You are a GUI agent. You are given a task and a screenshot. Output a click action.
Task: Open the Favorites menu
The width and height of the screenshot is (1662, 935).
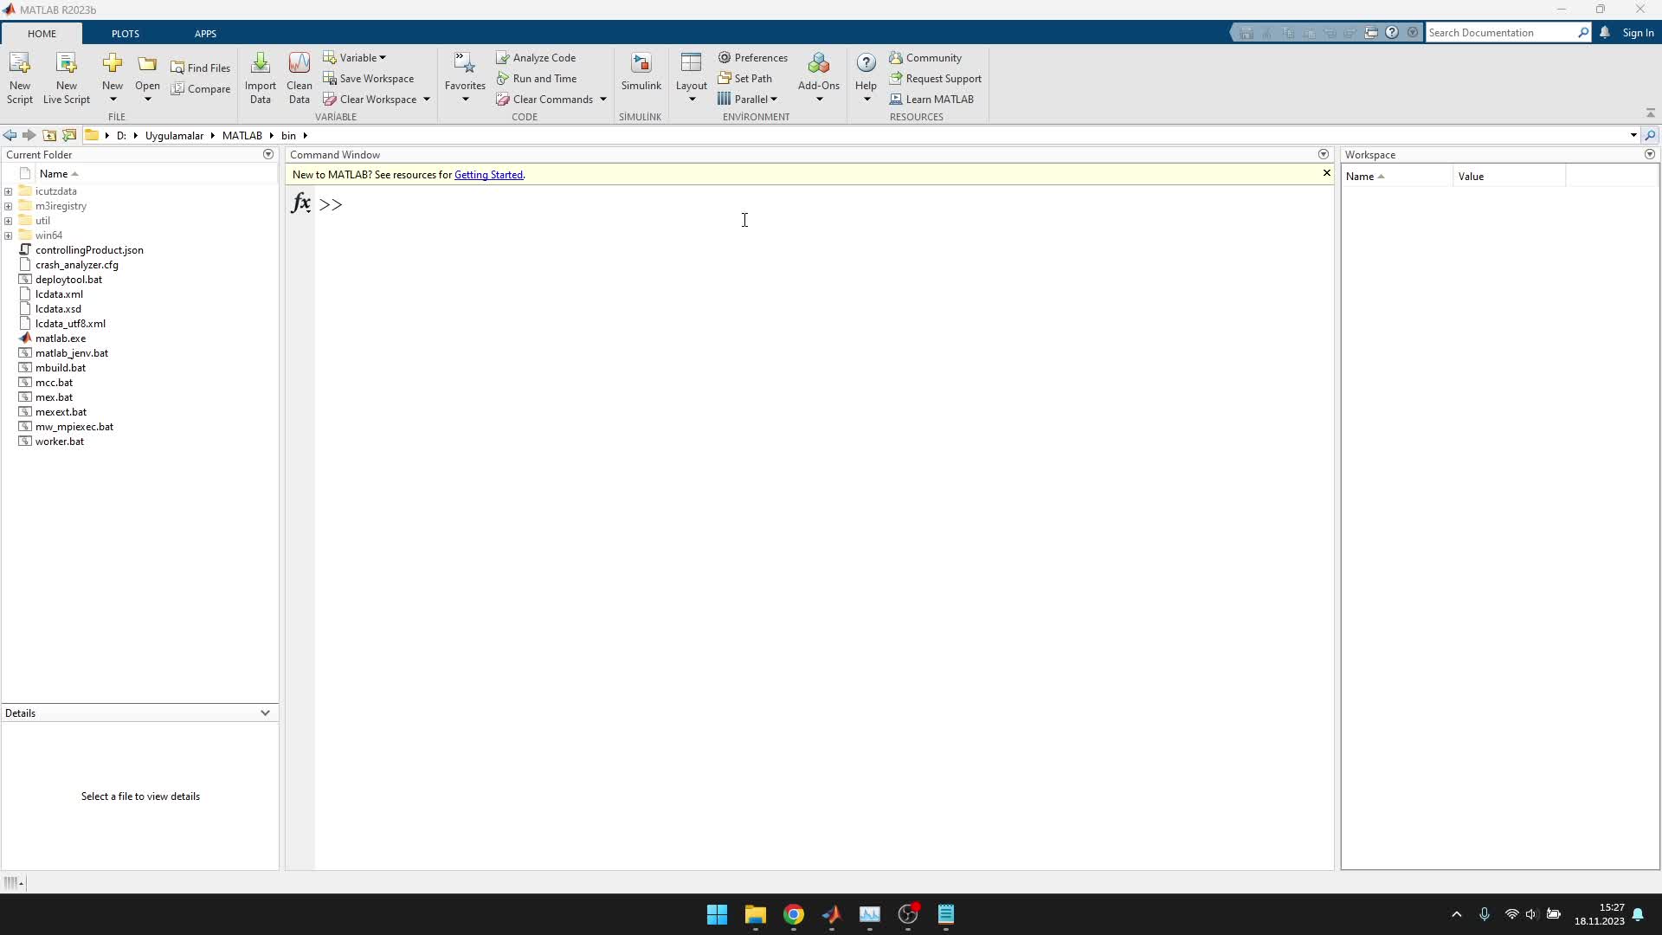coord(465,77)
